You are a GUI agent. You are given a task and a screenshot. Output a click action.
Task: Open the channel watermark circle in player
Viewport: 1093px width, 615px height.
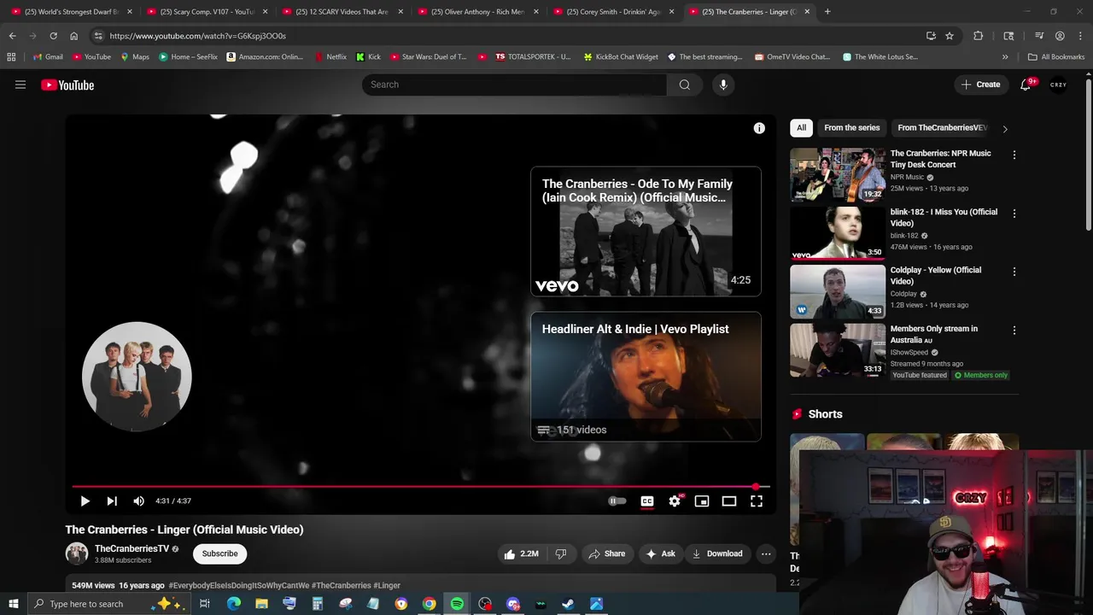137,377
